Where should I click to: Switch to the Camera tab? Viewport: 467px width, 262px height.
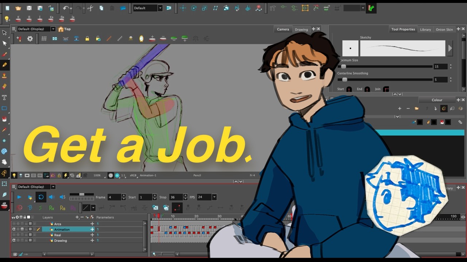tap(283, 29)
